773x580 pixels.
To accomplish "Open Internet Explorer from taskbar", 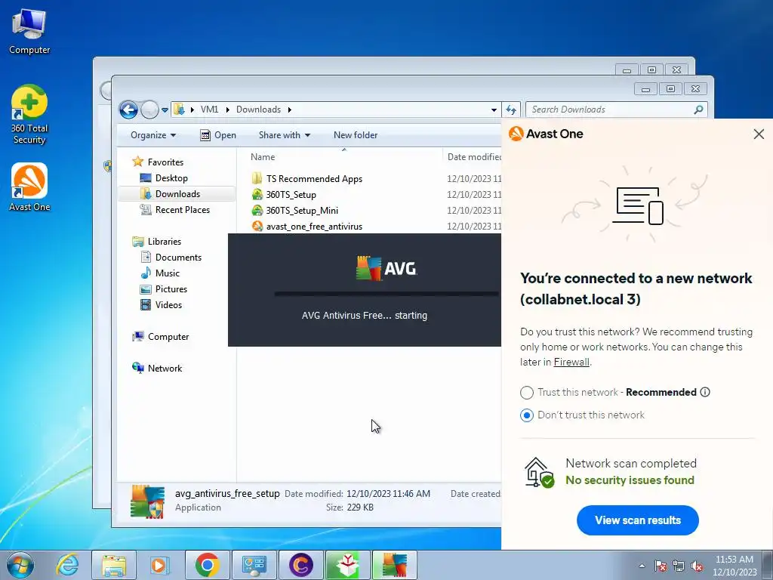I will click(67, 565).
